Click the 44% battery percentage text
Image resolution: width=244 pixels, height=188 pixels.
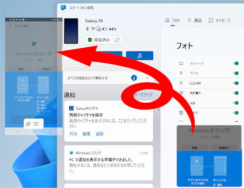coord(113,29)
